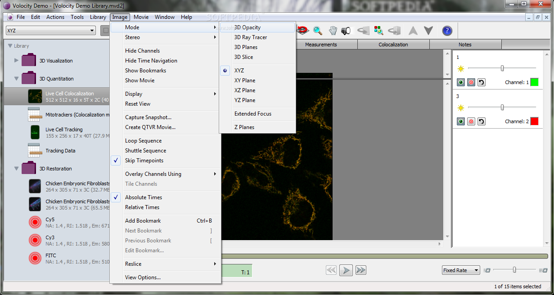This screenshot has width=554, height=295.
Task: Step to next timepoint with forward arrows
Action: 361,270
